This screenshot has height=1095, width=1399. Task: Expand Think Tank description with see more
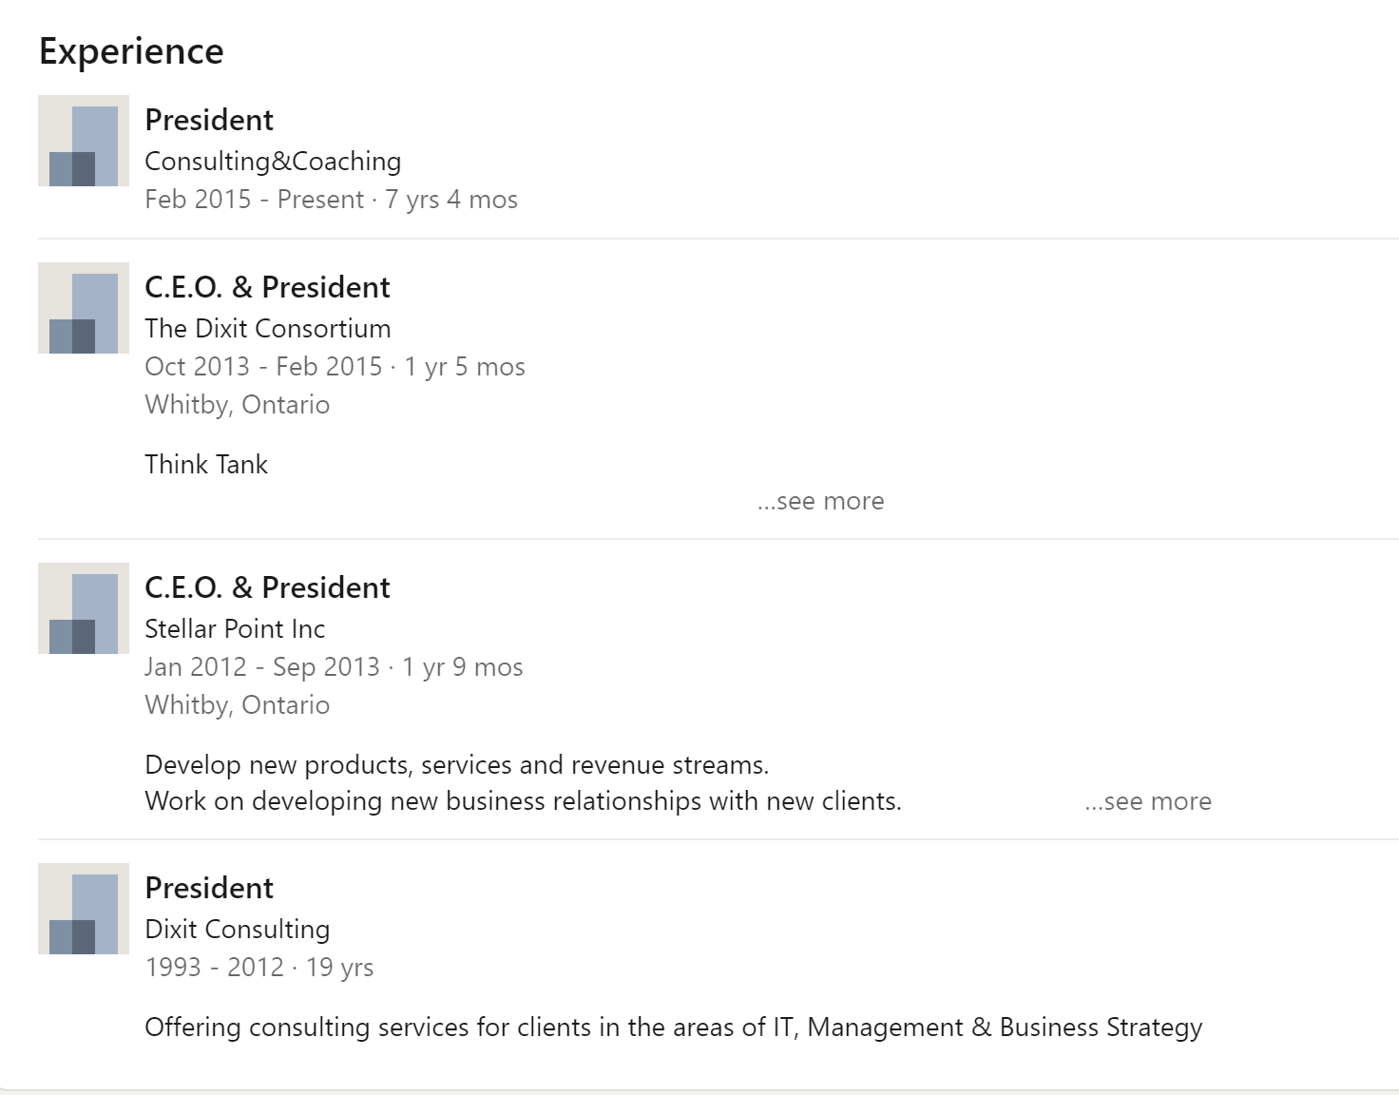point(821,501)
